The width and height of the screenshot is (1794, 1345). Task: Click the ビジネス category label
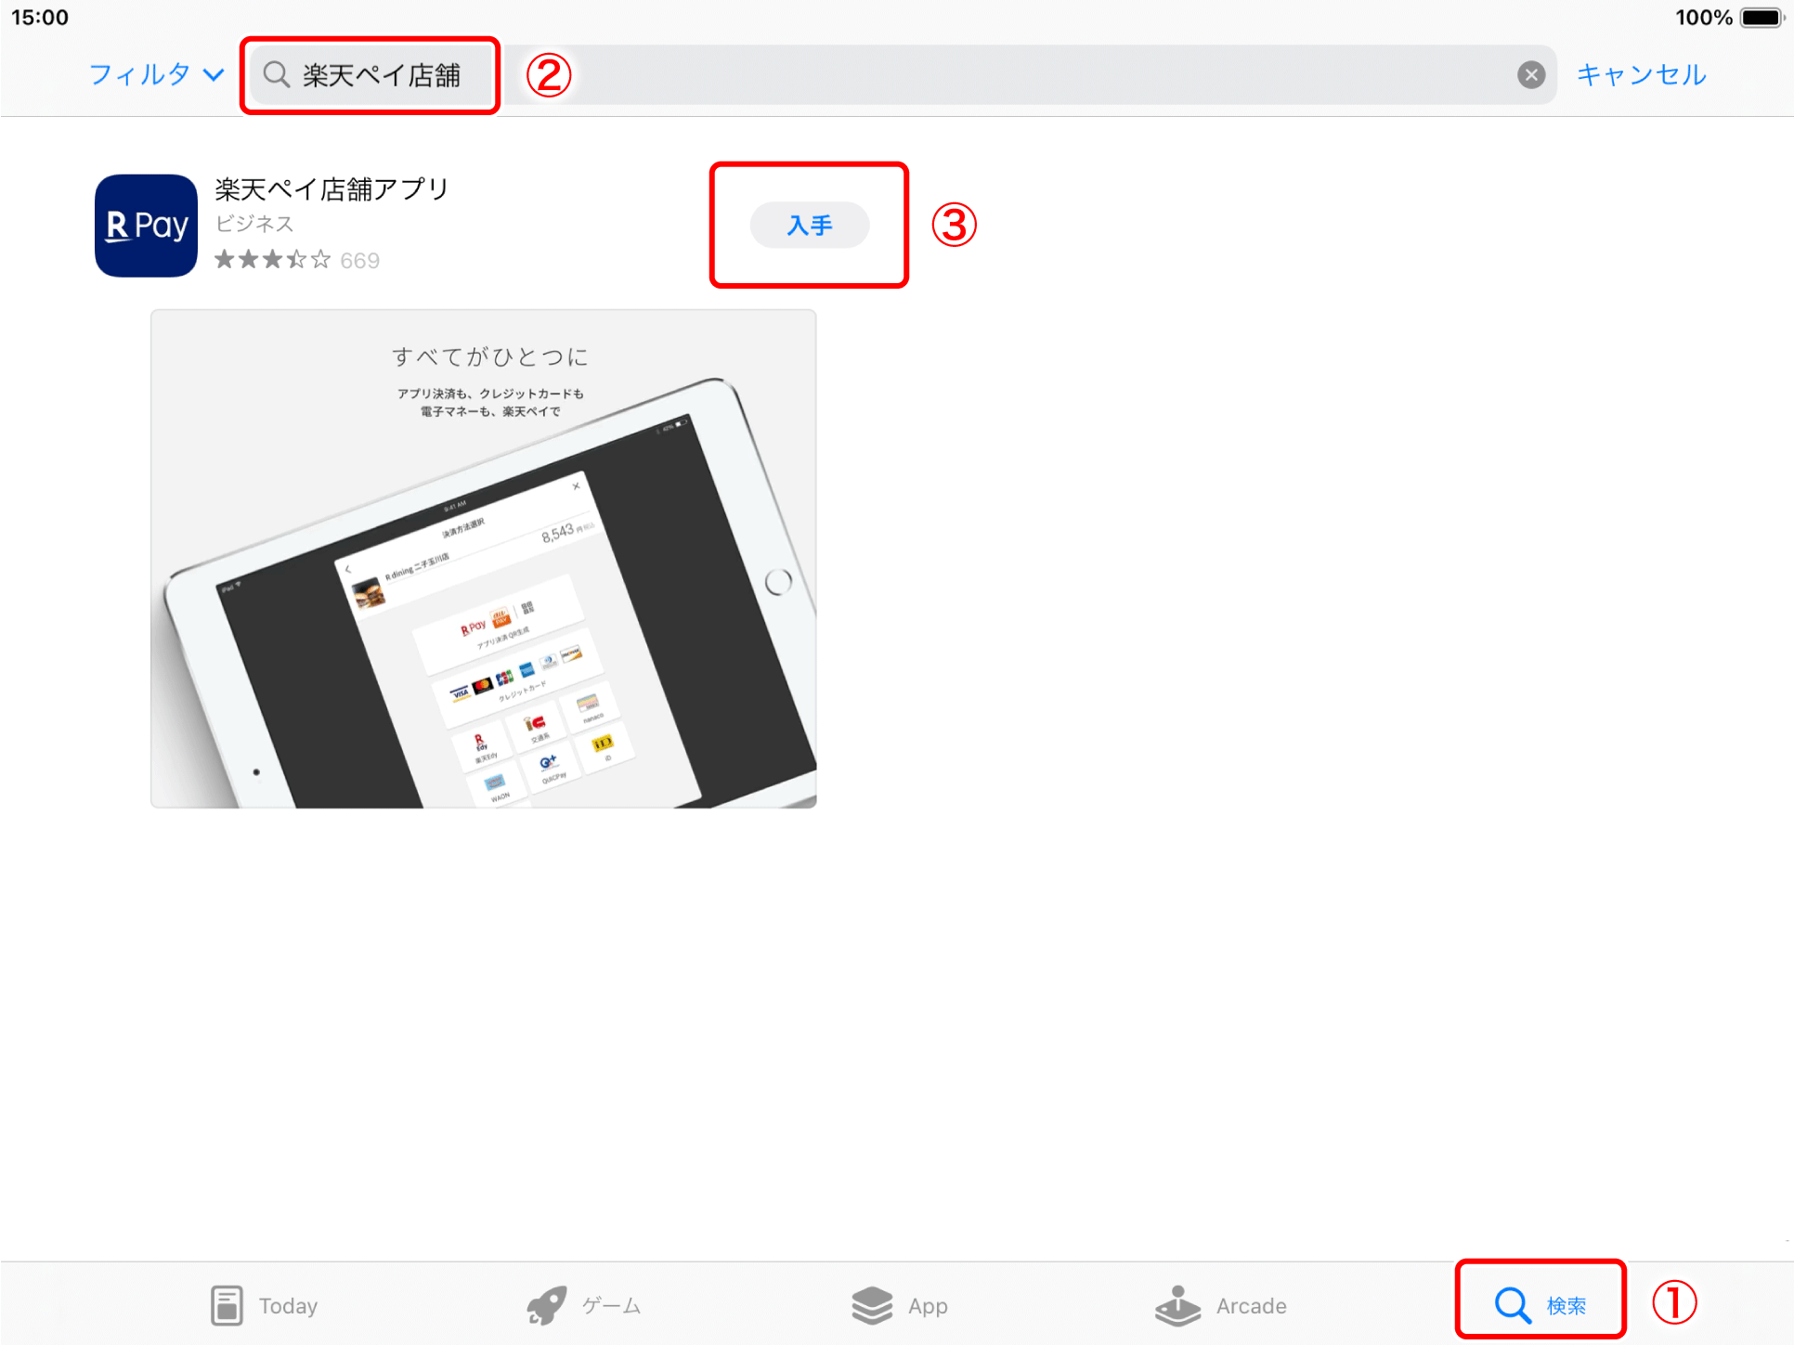[x=254, y=224]
